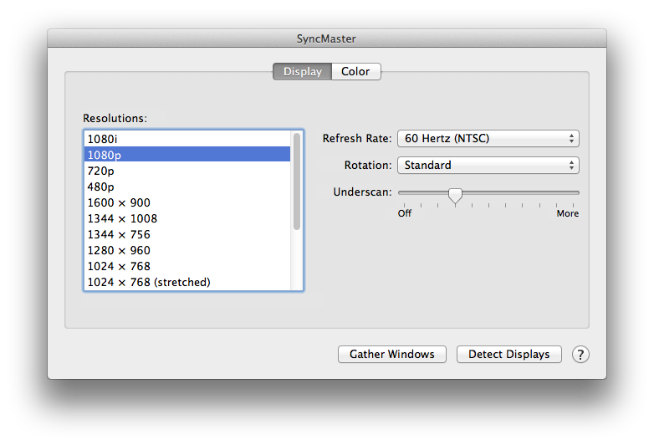Switch to the Color tab

coord(355,71)
